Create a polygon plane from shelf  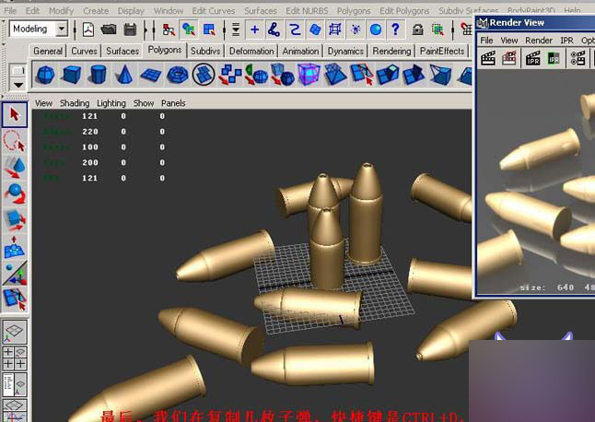(x=151, y=75)
